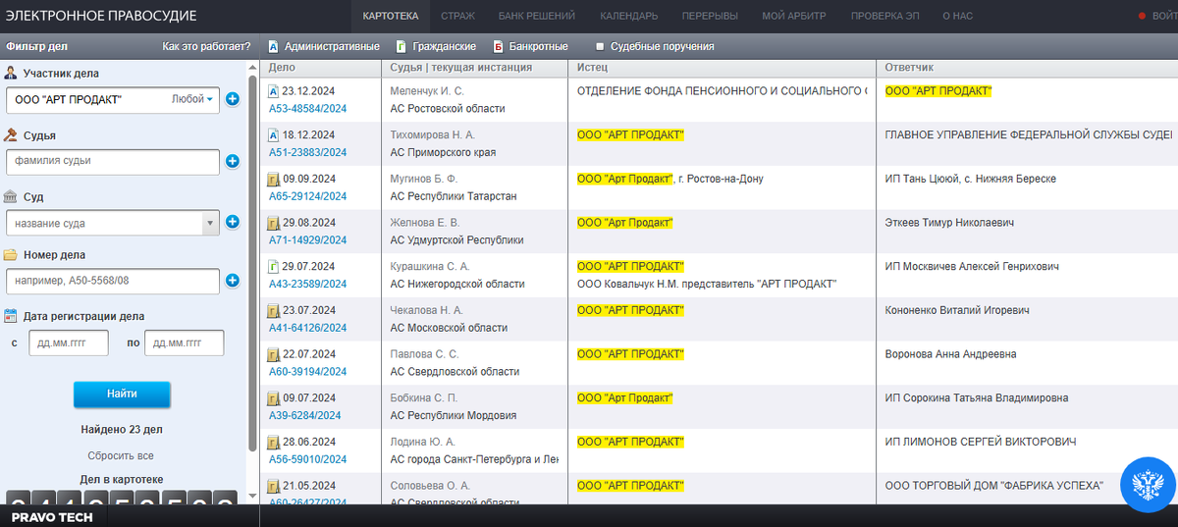Filter by Гражданские cases
This screenshot has width=1178, height=527.
[436, 46]
